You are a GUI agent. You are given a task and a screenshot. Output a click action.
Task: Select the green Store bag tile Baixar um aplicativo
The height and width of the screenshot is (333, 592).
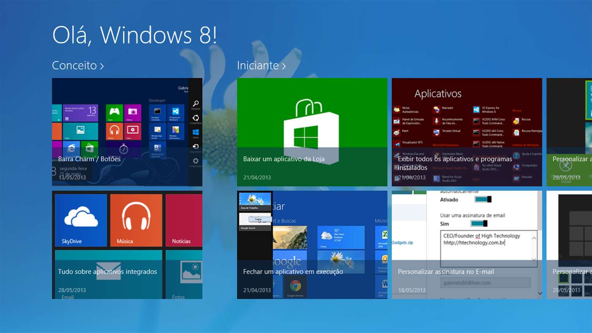coord(312,132)
